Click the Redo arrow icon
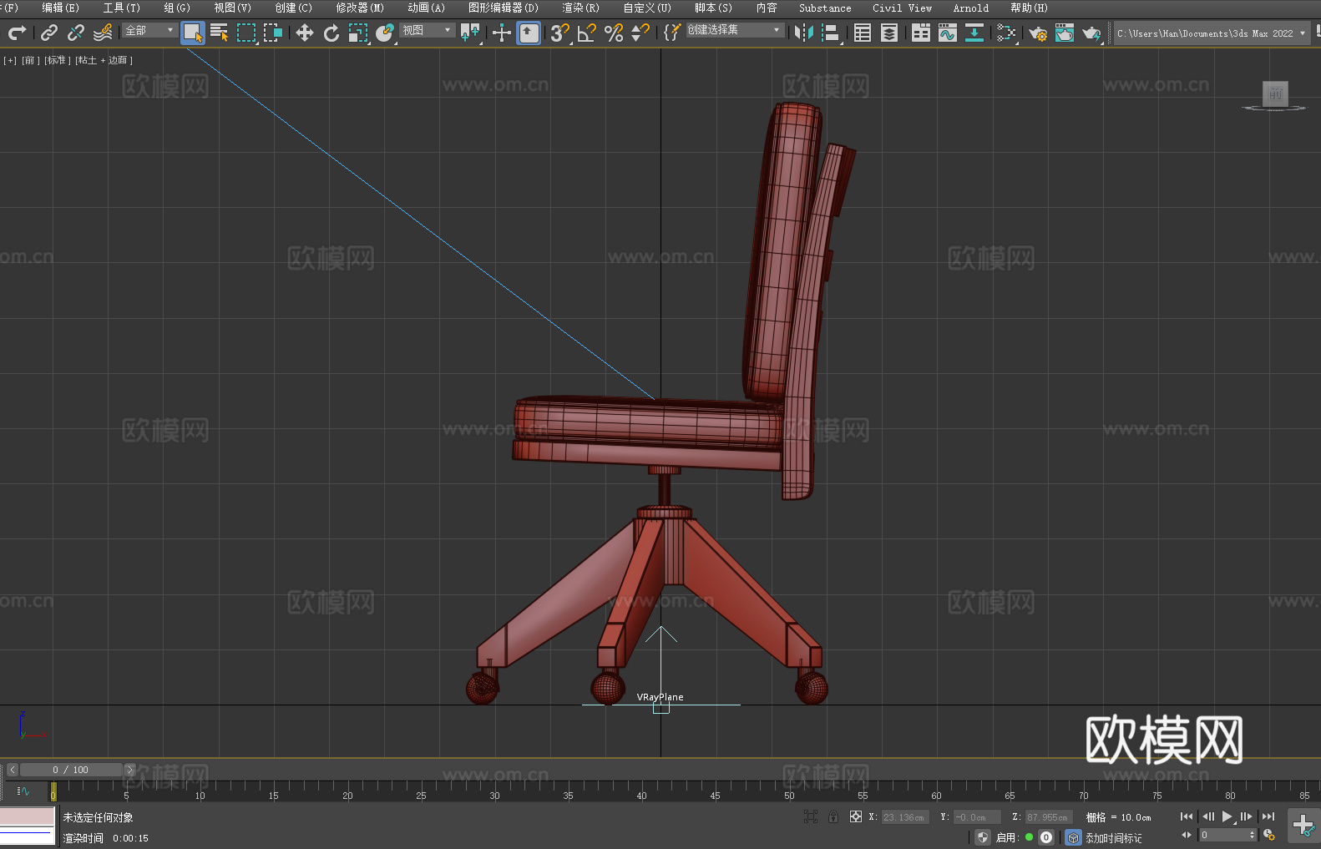Screen dimensions: 1321x849 (17, 33)
